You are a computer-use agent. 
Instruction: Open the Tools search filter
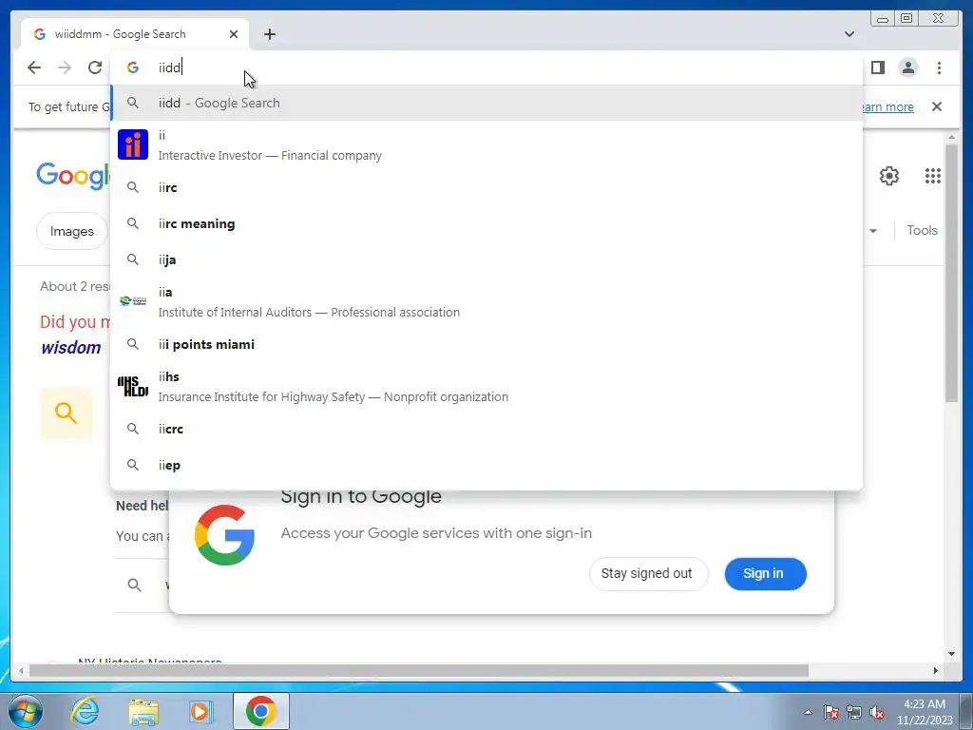point(922,230)
